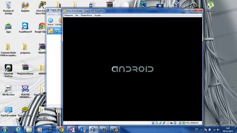Open Google Chrome from taskbar
Image resolution: width=237 pixels, height=133 pixels.
pos(61,130)
